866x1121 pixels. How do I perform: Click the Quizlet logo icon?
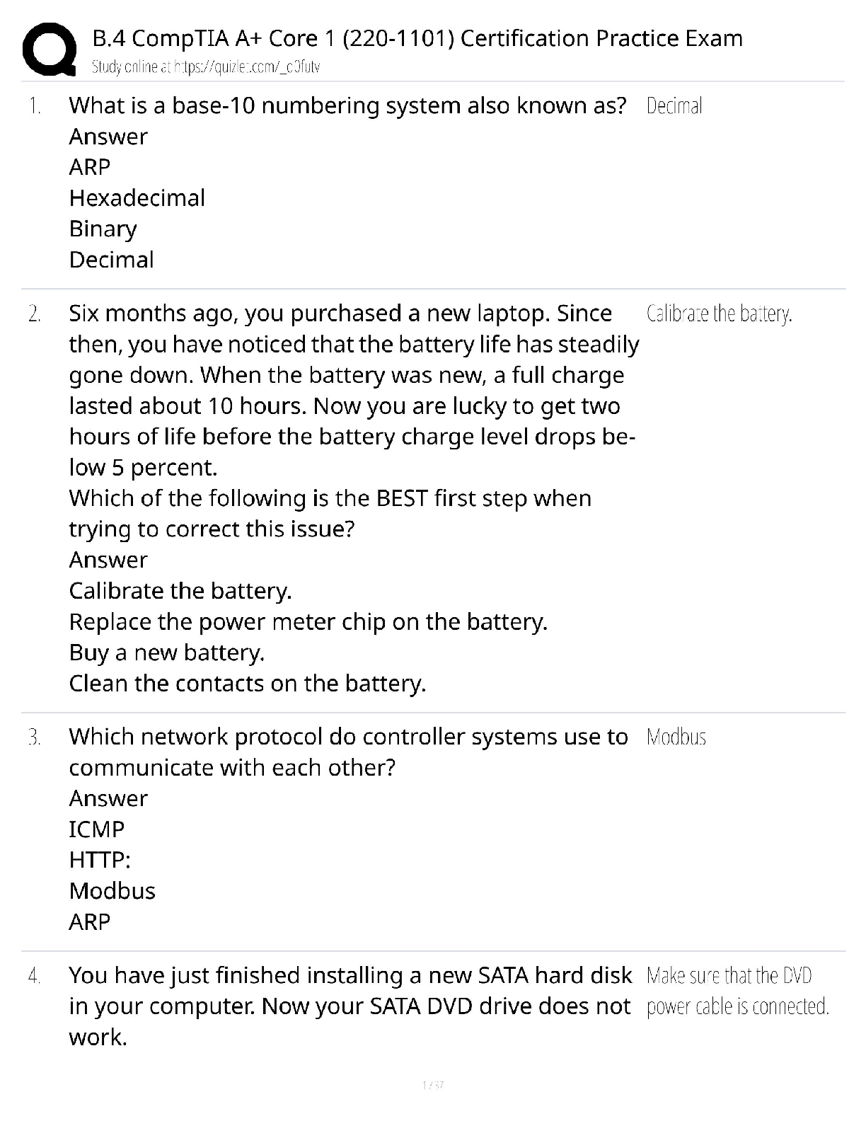50,48
